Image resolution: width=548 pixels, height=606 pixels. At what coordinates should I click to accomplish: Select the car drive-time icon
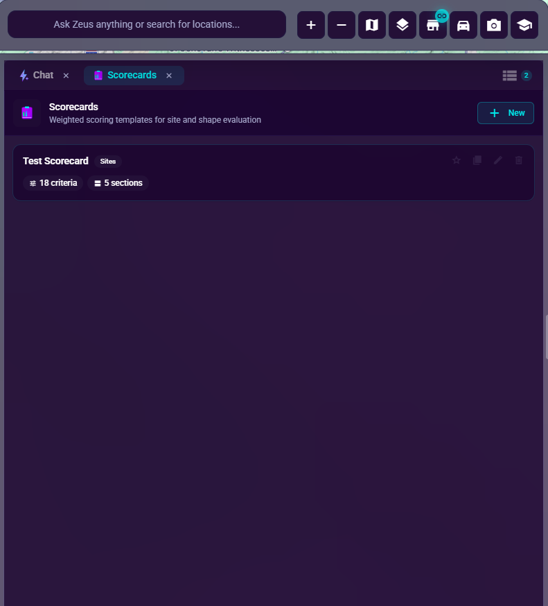(x=463, y=25)
